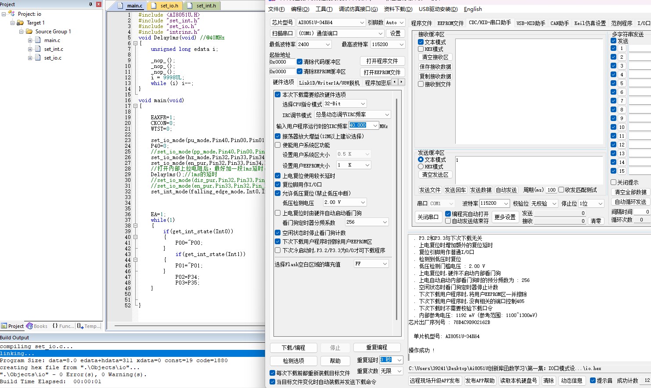Click 清空接收区 button

(x=435, y=57)
